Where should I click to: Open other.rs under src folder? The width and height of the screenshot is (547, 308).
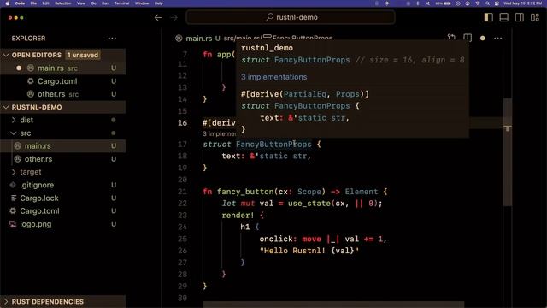pos(62,159)
